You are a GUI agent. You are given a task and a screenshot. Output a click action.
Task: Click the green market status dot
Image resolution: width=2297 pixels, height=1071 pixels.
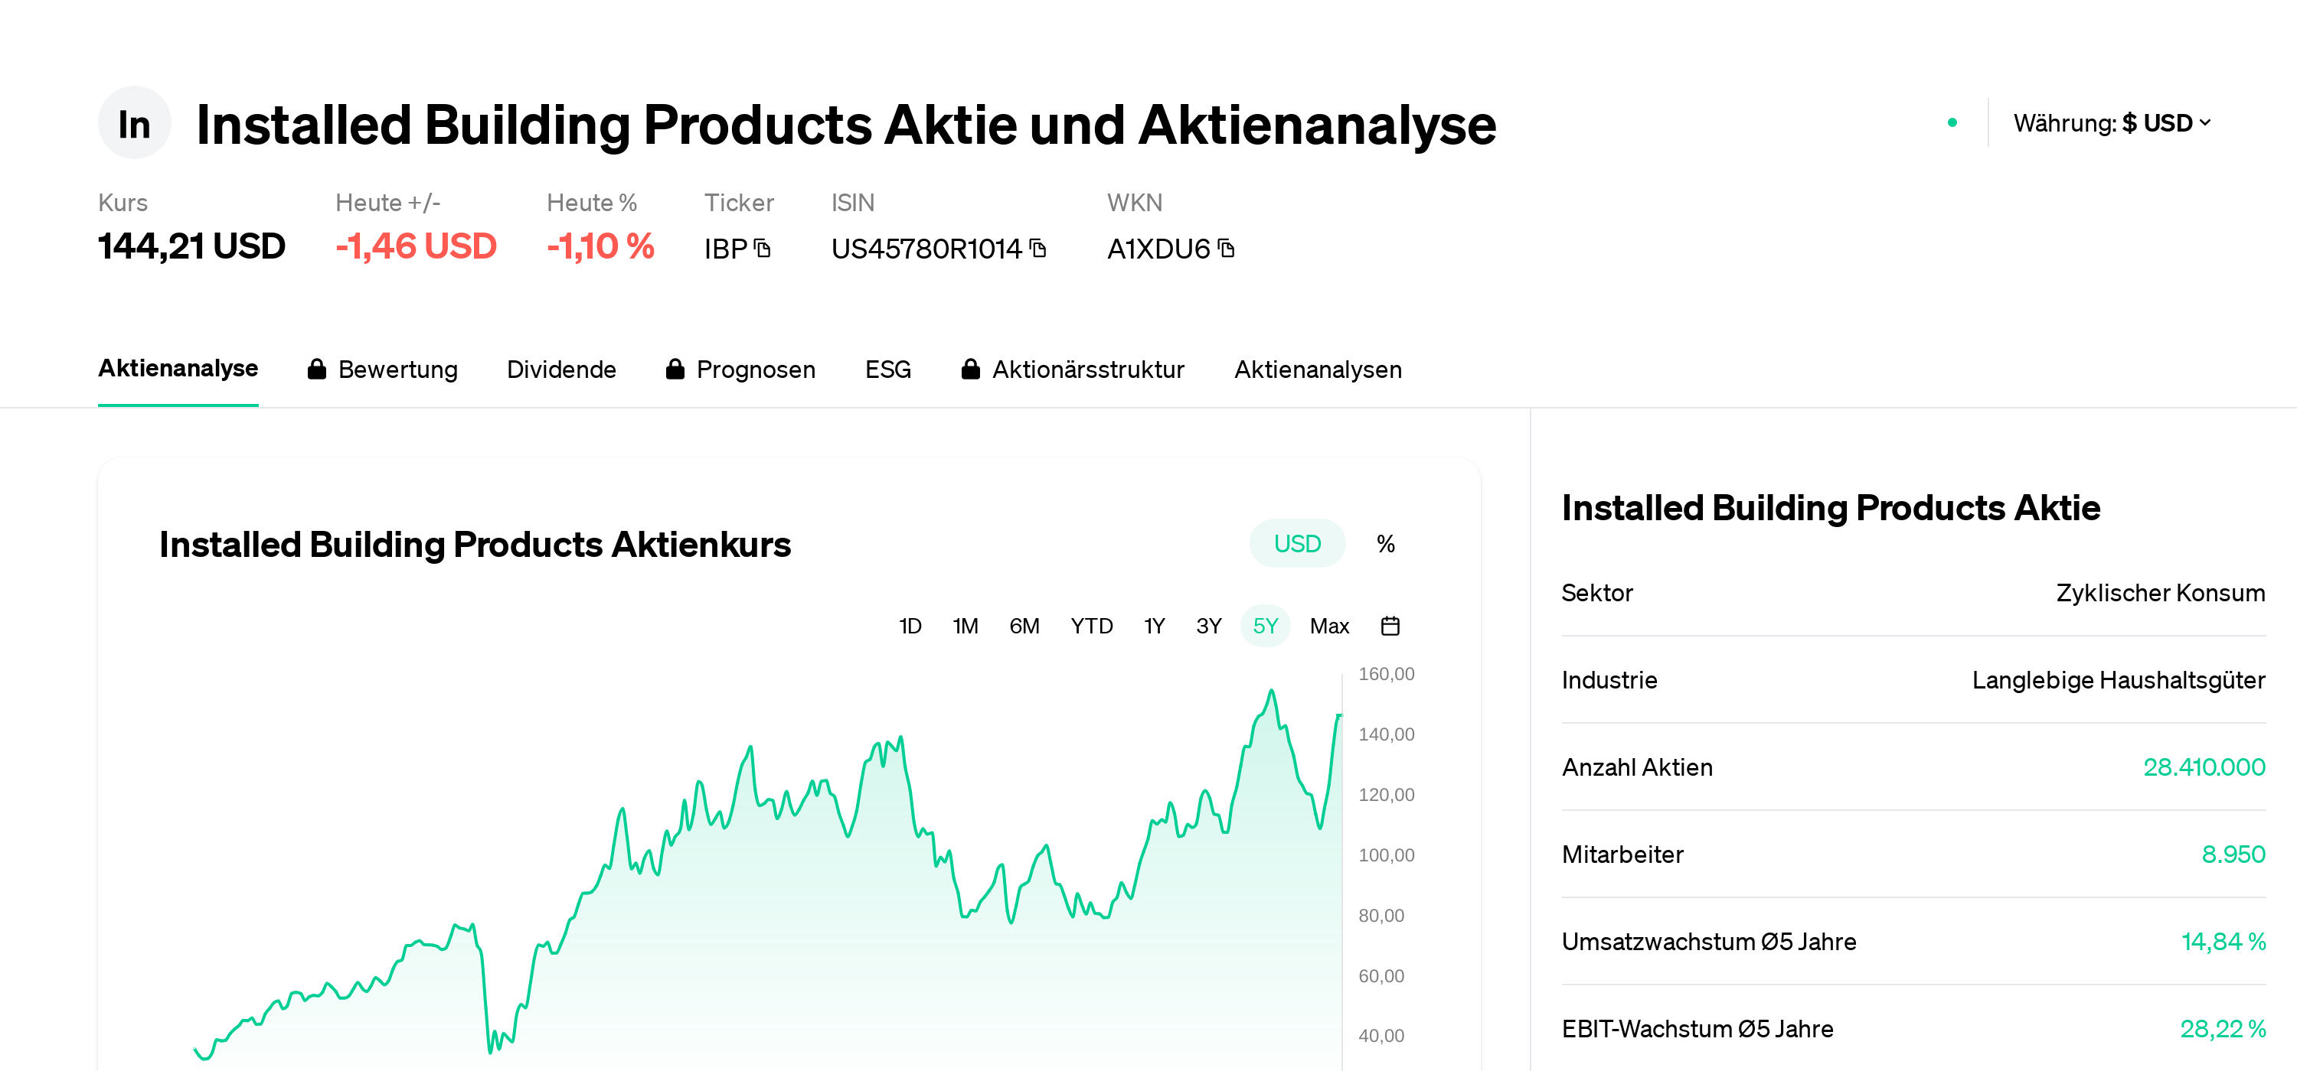(x=1952, y=123)
